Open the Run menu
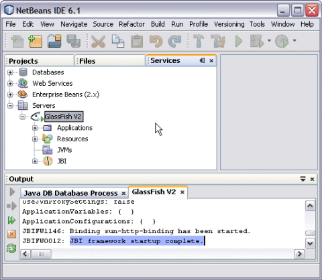 coord(177,24)
